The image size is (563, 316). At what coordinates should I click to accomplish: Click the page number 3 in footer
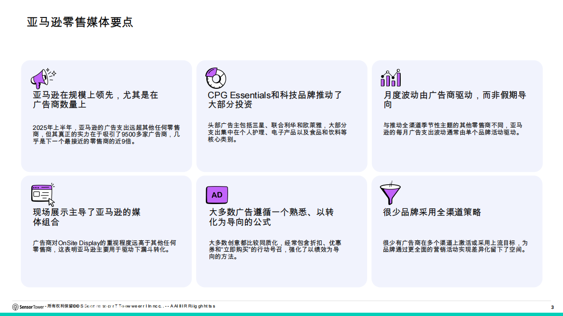(x=552, y=307)
